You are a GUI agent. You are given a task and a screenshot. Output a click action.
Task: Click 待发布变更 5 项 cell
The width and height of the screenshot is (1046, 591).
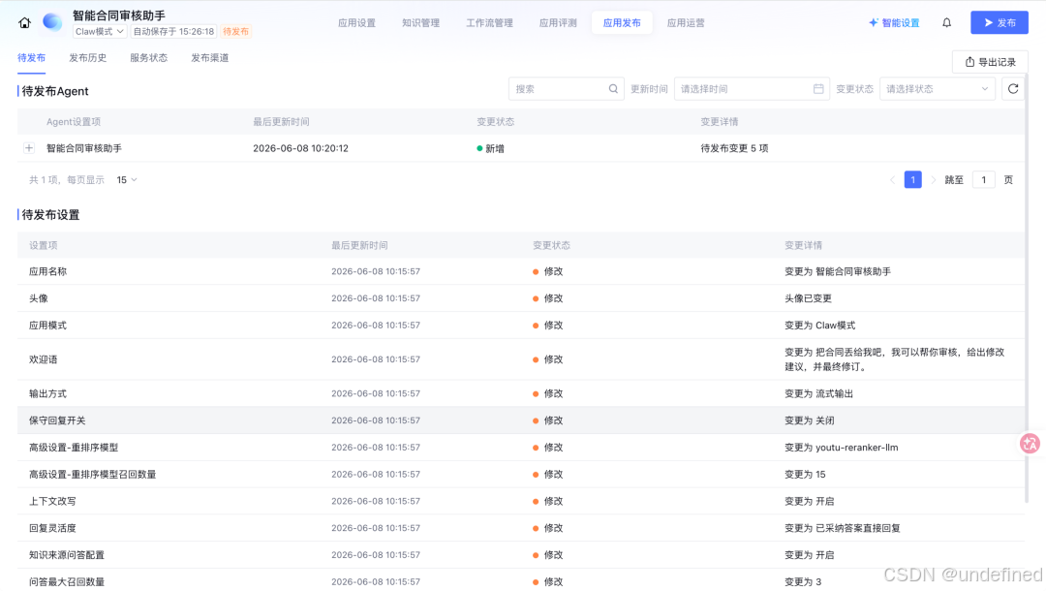click(x=734, y=149)
